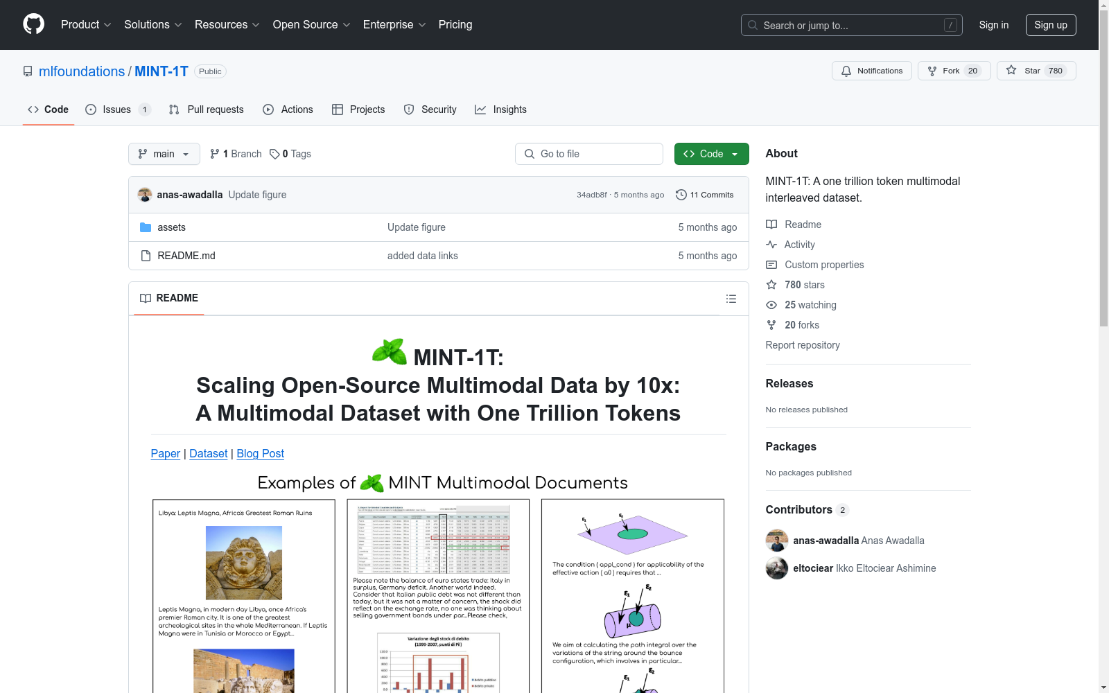Open the Security tab
1109x693 pixels.
pos(430,109)
